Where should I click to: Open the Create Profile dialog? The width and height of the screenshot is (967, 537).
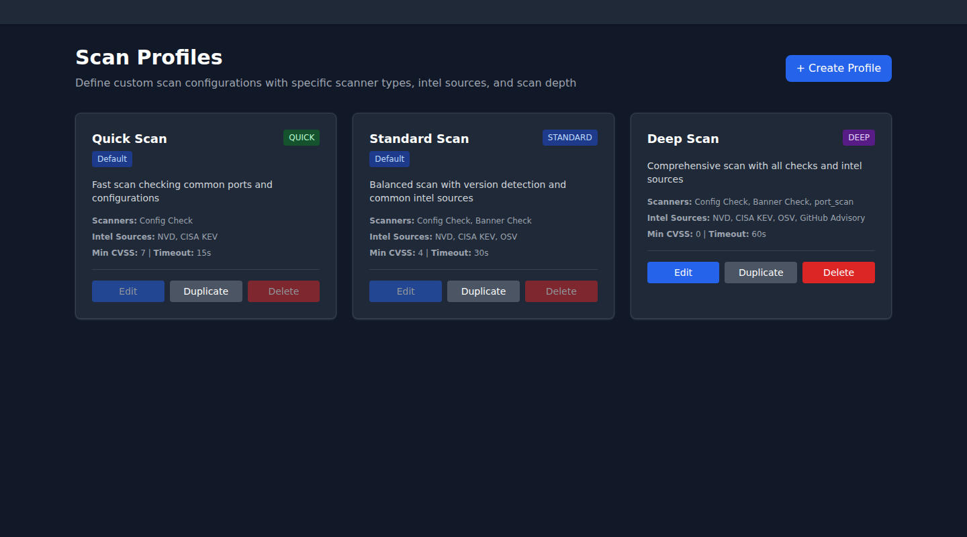coord(838,68)
